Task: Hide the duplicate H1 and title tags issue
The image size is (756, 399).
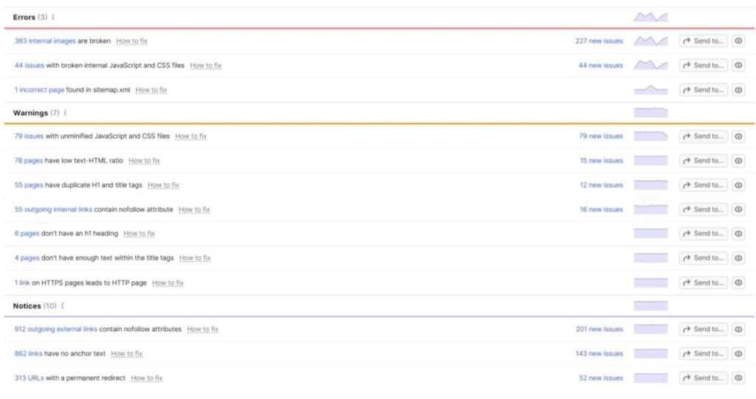Action: coord(738,185)
